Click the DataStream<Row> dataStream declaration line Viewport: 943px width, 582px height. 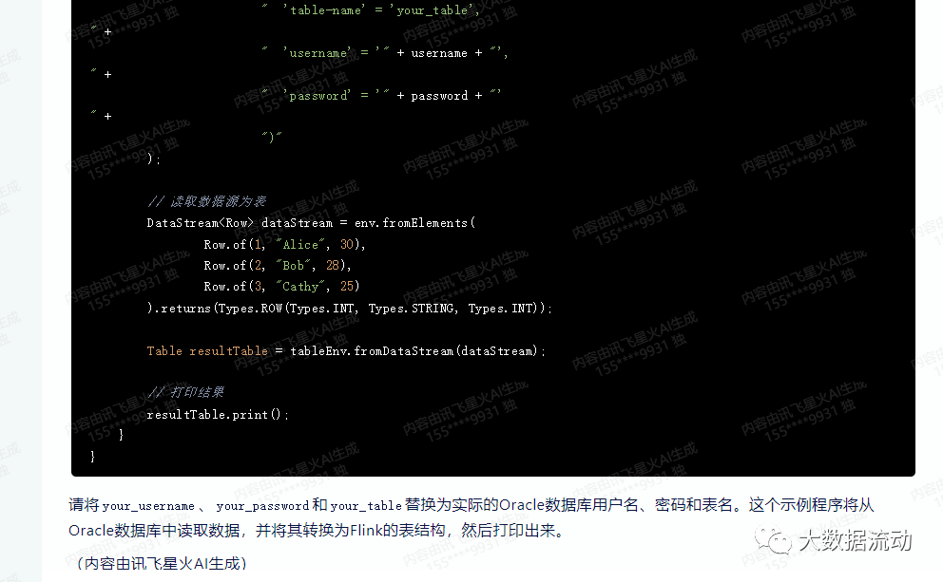(311, 223)
